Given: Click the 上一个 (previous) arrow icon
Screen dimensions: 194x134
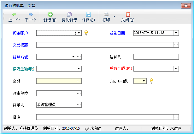Looking at the screenshot, I should tap(14, 14).
